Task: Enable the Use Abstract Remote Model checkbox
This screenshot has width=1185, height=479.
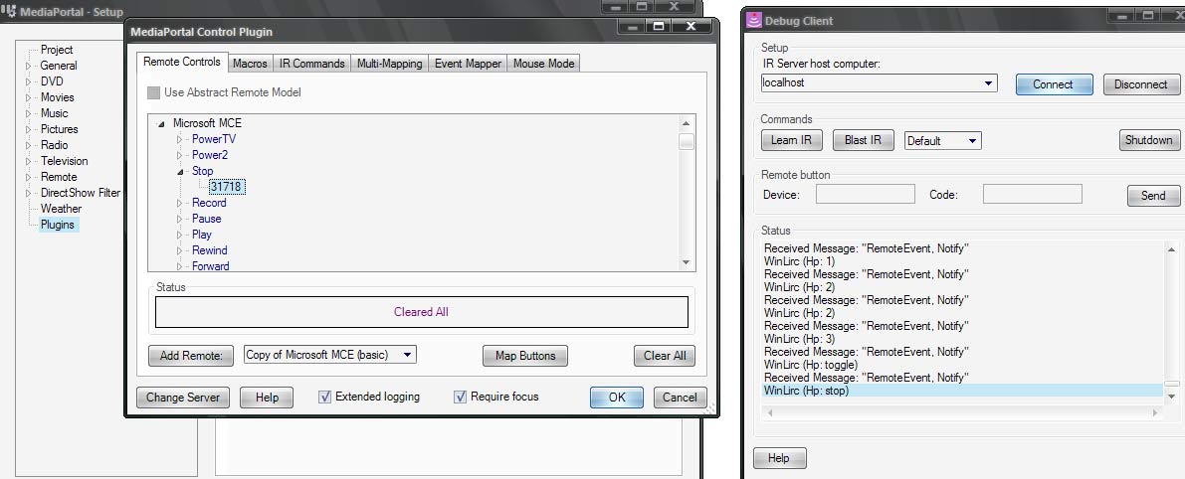Action: pyautogui.click(x=153, y=92)
